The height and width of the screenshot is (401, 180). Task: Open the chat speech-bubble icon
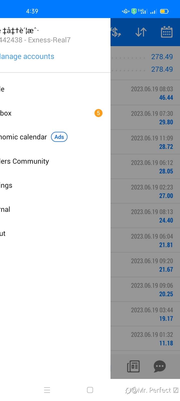tap(159, 366)
